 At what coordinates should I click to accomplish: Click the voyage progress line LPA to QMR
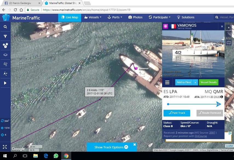(x=194, y=104)
